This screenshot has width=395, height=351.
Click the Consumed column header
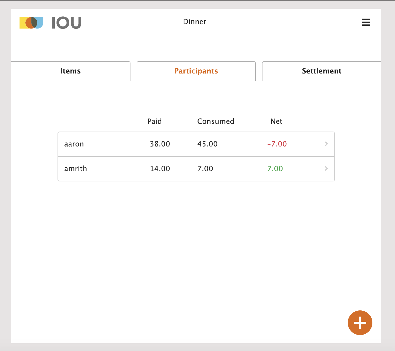tap(216, 121)
